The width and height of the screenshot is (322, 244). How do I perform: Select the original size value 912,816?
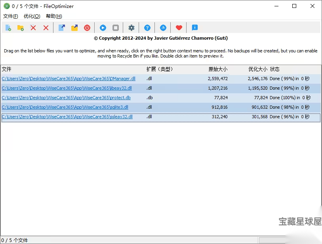coord(219,107)
